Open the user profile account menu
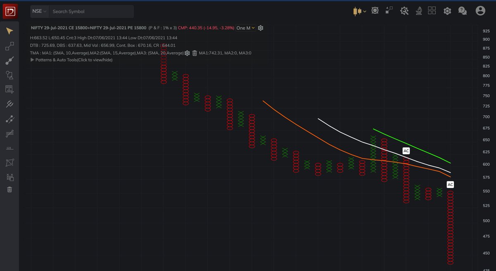 (x=479, y=11)
